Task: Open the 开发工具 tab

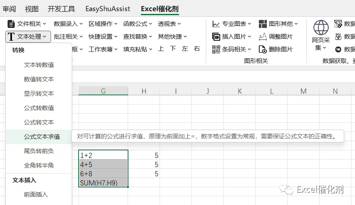Action: (61, 9)
